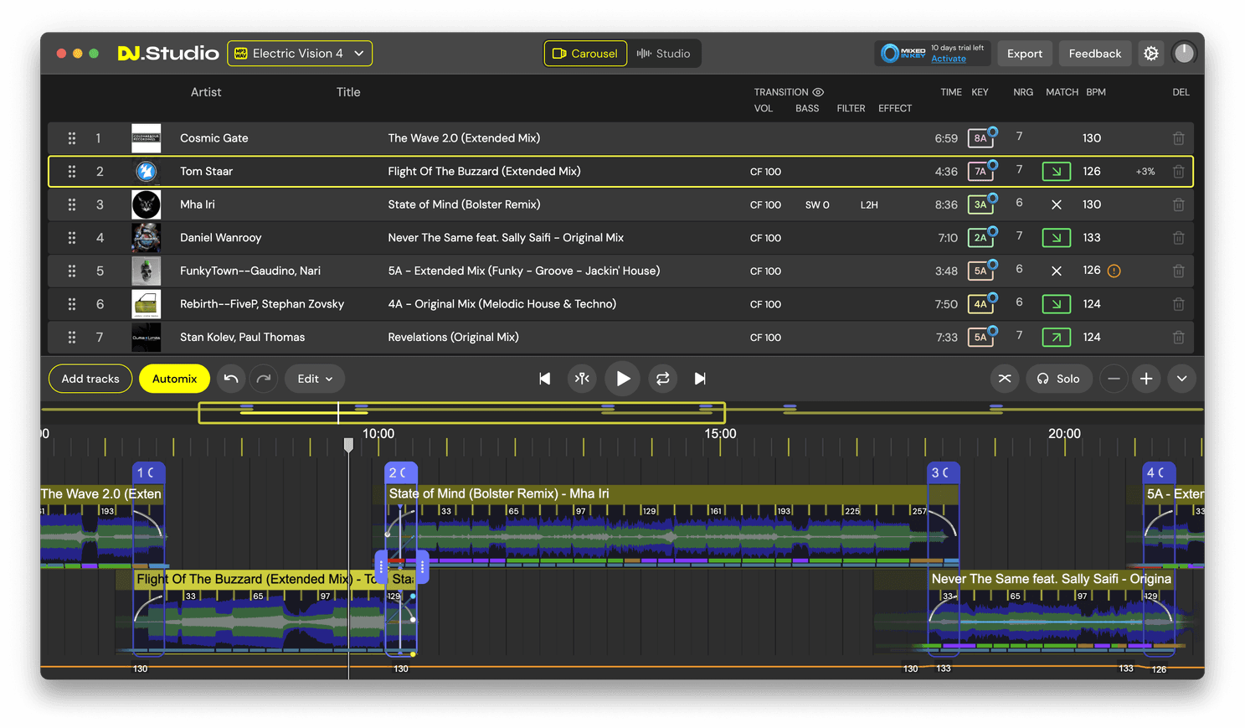The image size is (1245, 728).
Task: Delete Never The Same track
Action: pos(1178,238)
